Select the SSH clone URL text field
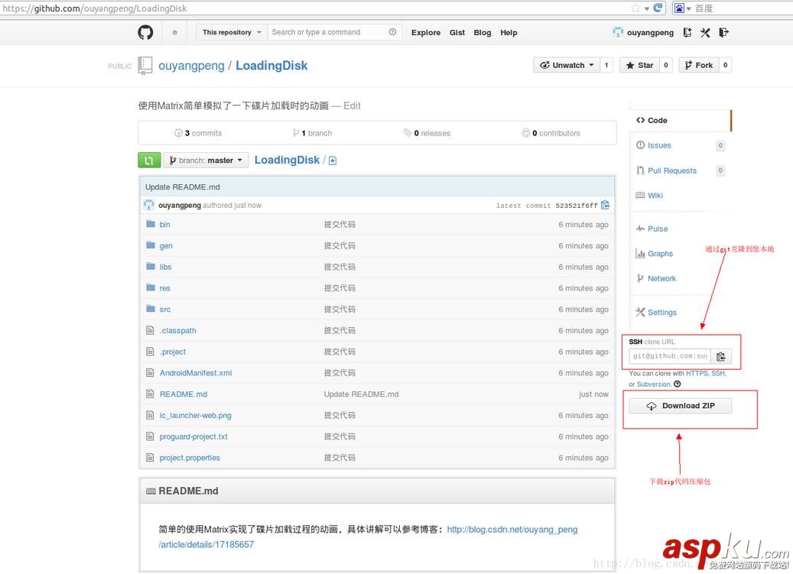This screenshot has height=574, width=793. pos(670,356)
